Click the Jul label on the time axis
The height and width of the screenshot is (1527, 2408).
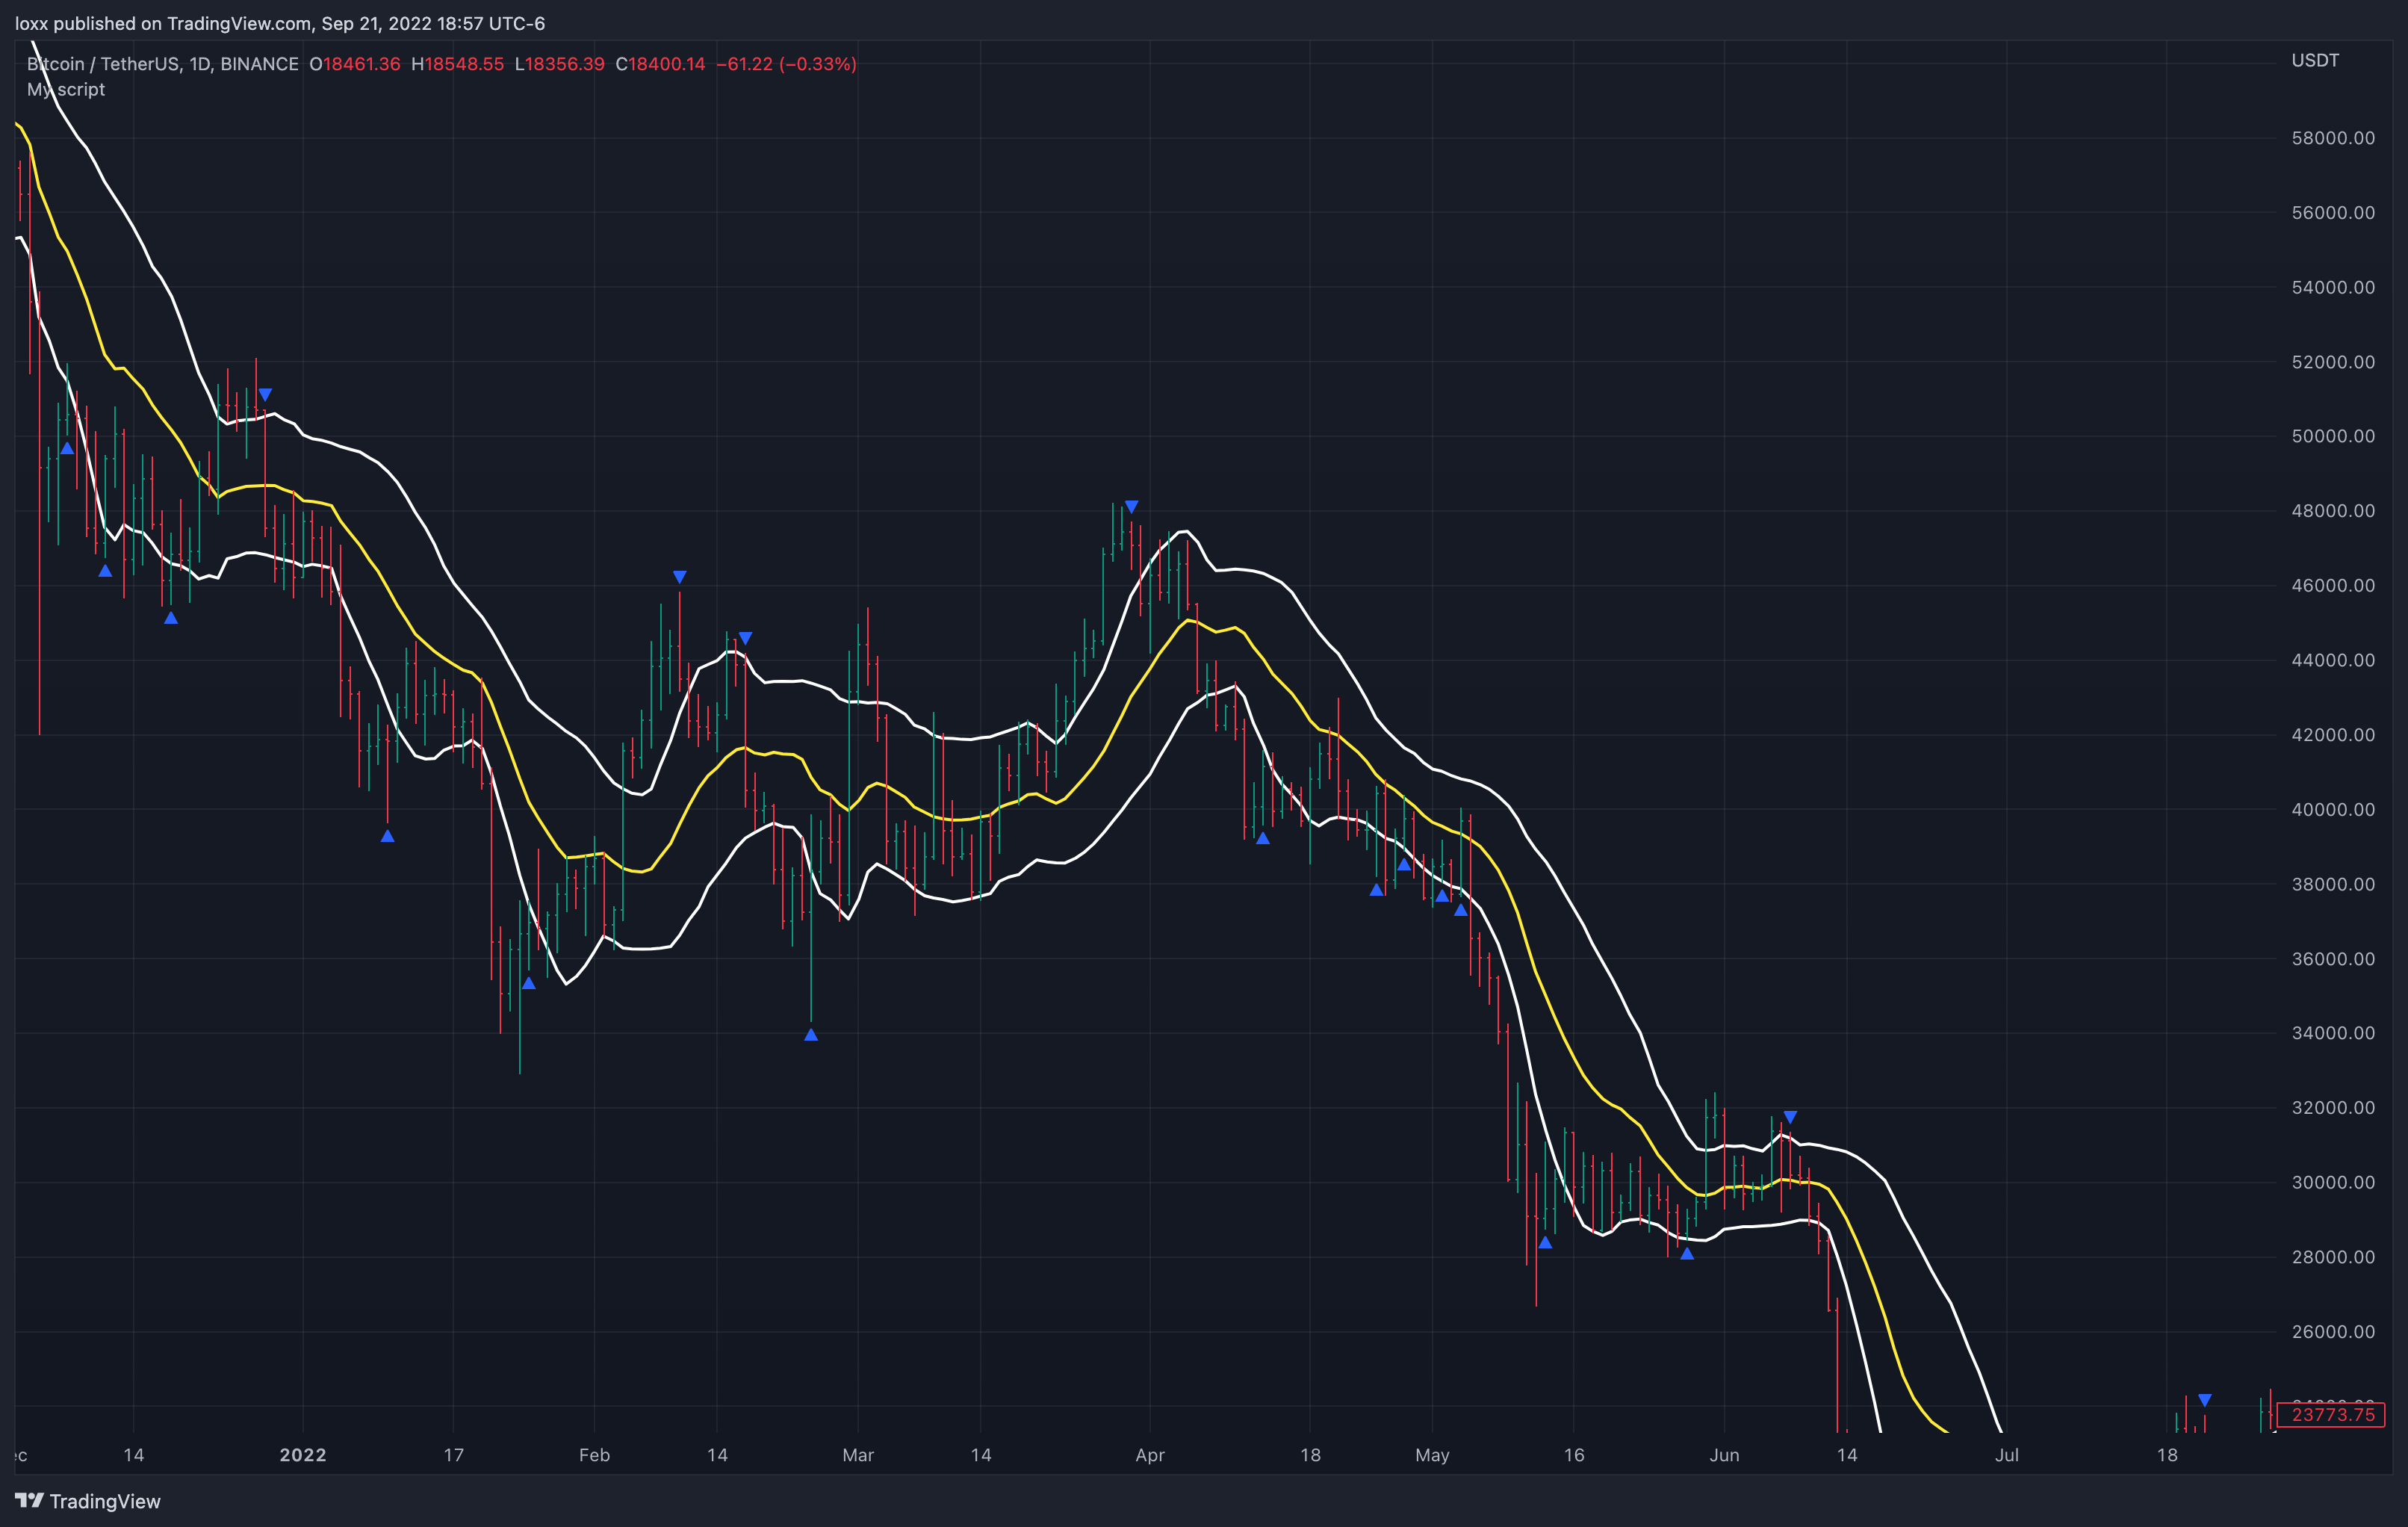(2006, 1455)
